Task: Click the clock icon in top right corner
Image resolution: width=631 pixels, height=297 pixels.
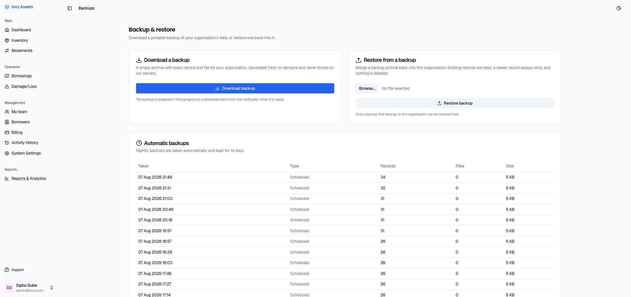Action: 619,8
